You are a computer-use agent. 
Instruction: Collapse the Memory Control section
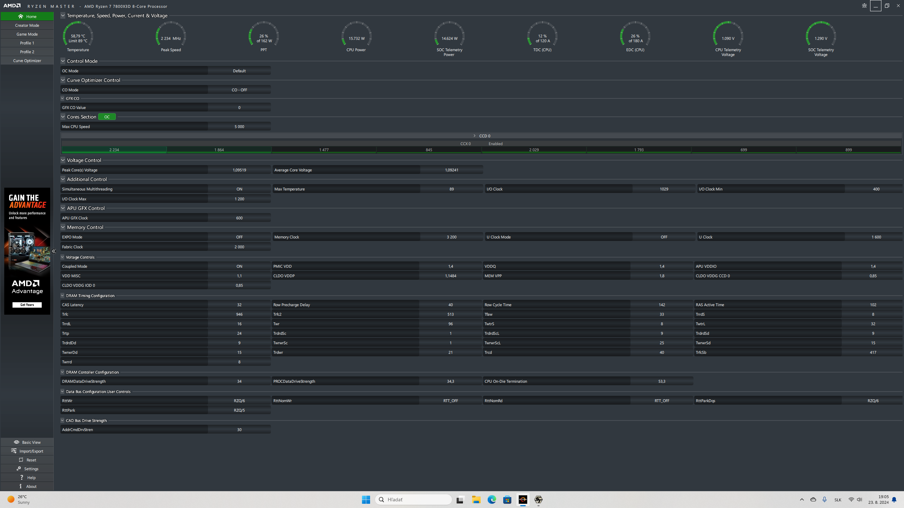(x=63, y=227)
